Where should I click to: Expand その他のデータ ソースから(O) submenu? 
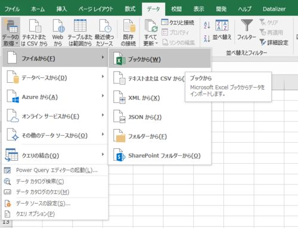55,136
